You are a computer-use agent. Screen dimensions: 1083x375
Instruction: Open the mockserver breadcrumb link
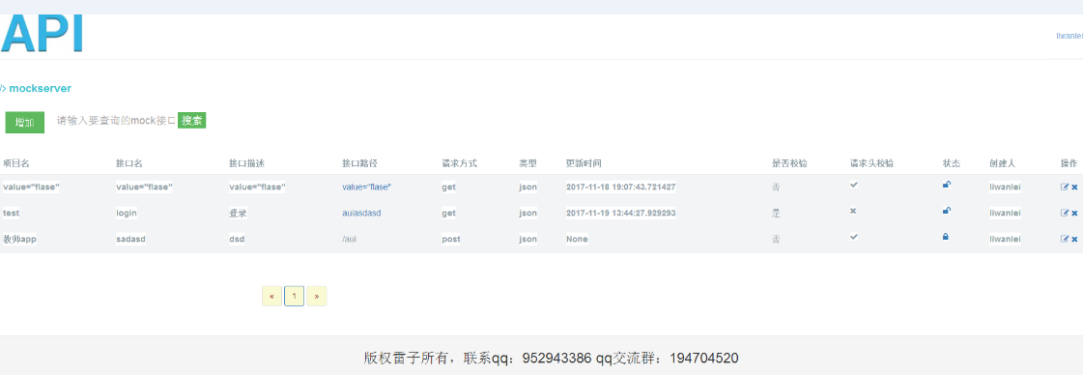coord(40,88)
